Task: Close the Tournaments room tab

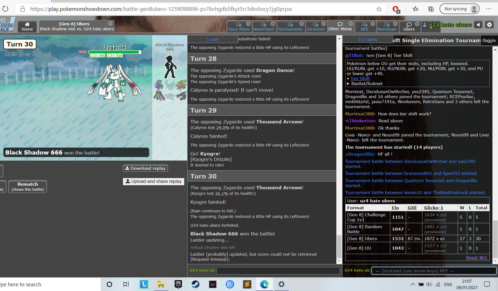Action: (301, 24)
